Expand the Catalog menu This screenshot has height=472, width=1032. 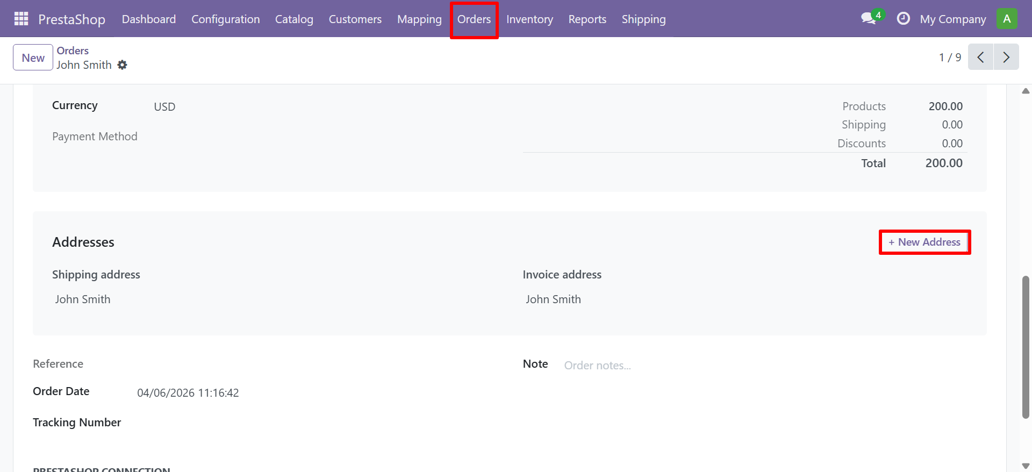(294, 19)
